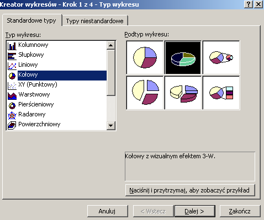Select the XY (Punktowy) scatter icon
Viewport: 264px width, 220px height.
[x=12, y=85]
